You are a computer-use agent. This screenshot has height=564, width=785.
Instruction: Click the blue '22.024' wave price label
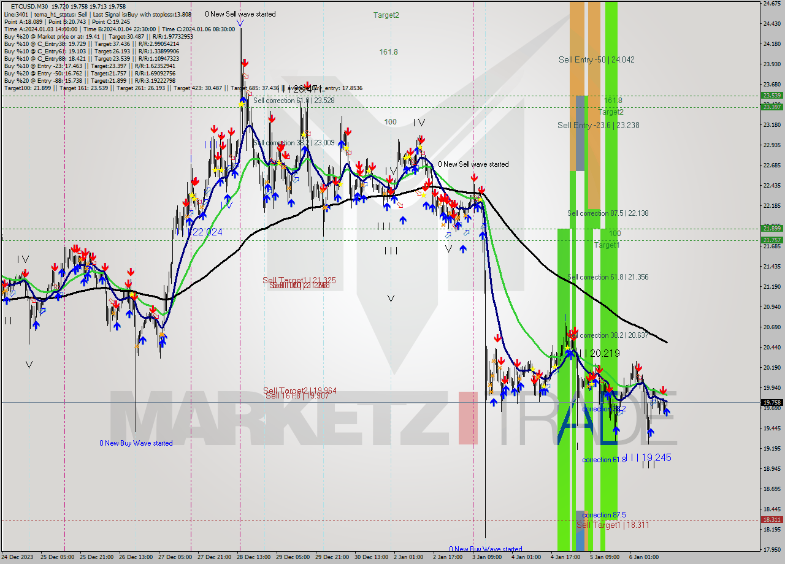coord(207,232)
